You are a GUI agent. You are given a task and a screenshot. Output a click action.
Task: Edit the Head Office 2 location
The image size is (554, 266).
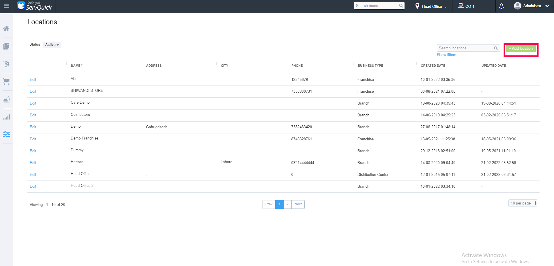coord(33,187)
